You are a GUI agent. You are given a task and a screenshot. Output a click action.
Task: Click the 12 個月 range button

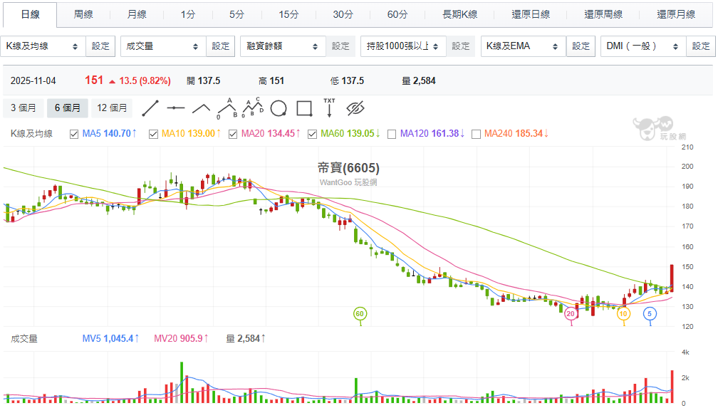tap(113, 108)
